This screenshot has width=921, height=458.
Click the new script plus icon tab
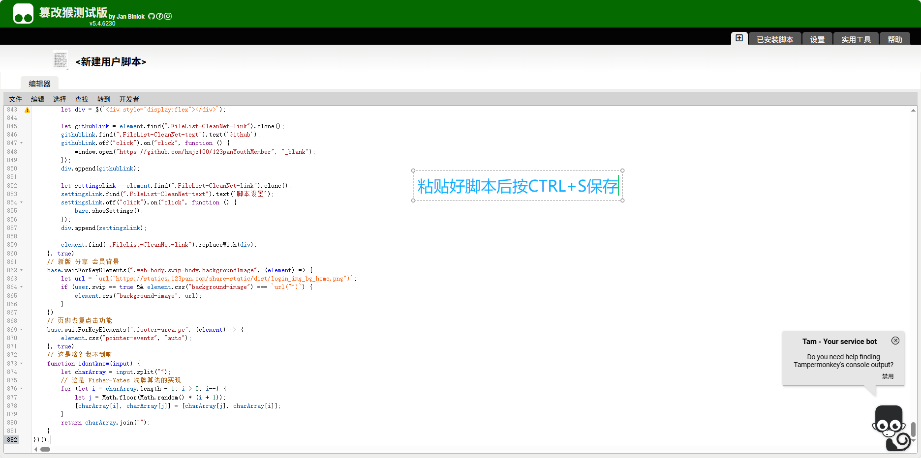click(x=739, y=38)
